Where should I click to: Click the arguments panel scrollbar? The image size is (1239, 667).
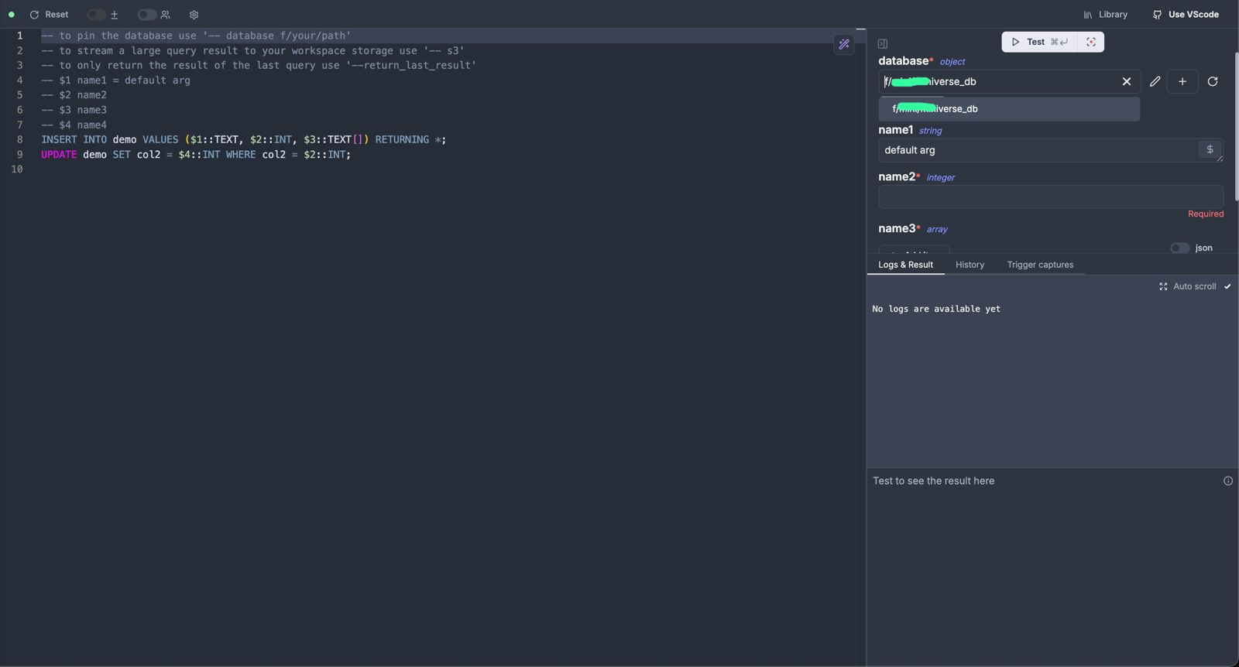pyautogui.click(x=1236, y=127)
